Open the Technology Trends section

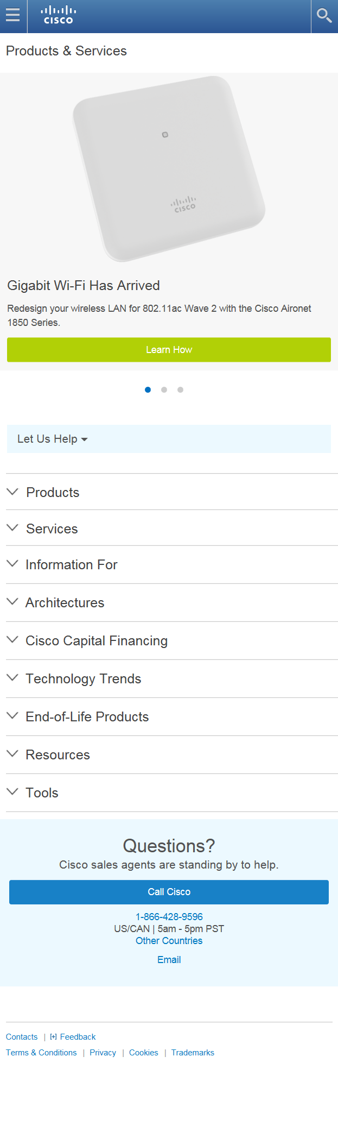click(x=12, y=678)
